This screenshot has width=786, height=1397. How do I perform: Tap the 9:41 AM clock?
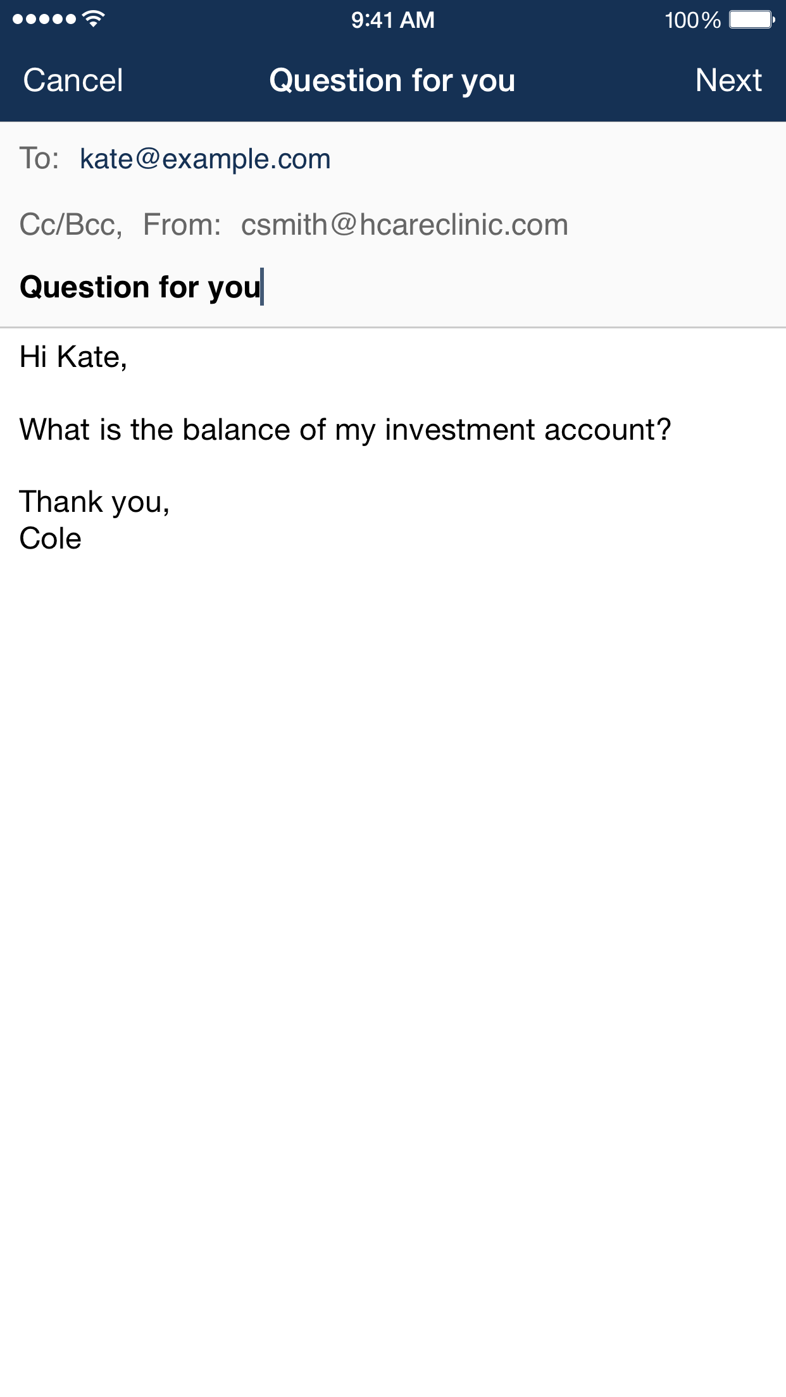(x=393, y=20)
